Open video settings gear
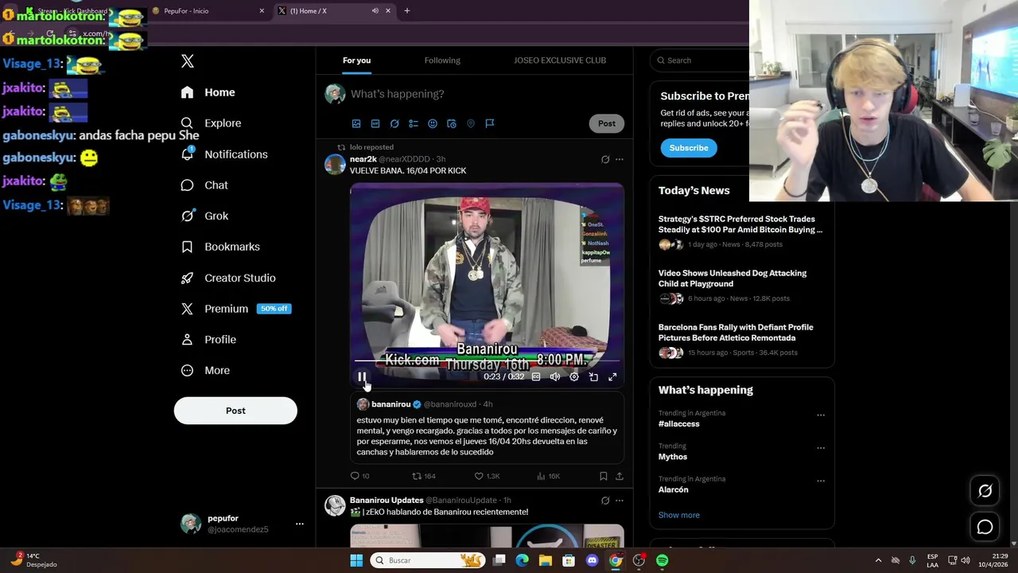This screenshot has width=1018, height=573. (574, 377)
